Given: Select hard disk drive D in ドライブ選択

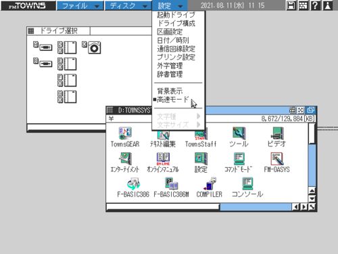Looking at the screenshot, I should [x=67, y=47].
